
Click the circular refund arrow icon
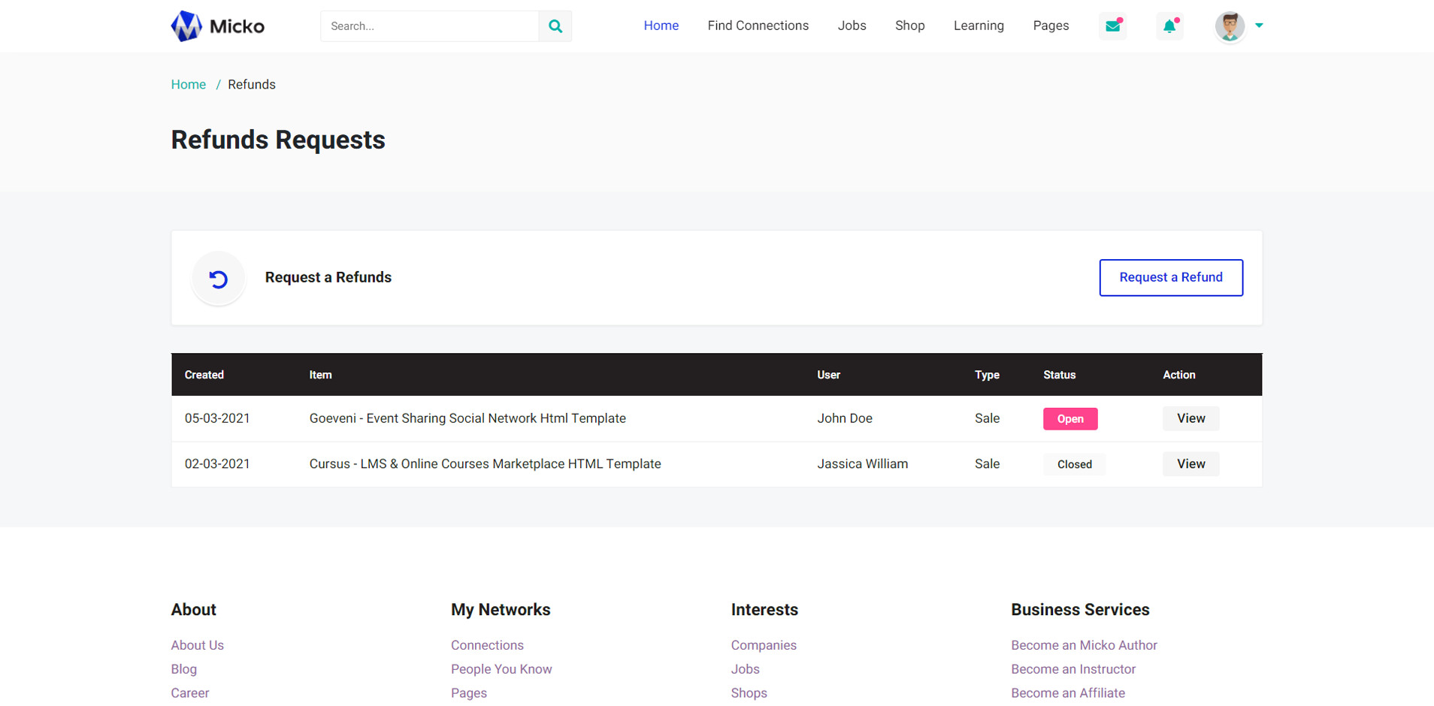[x=219, y=279]
